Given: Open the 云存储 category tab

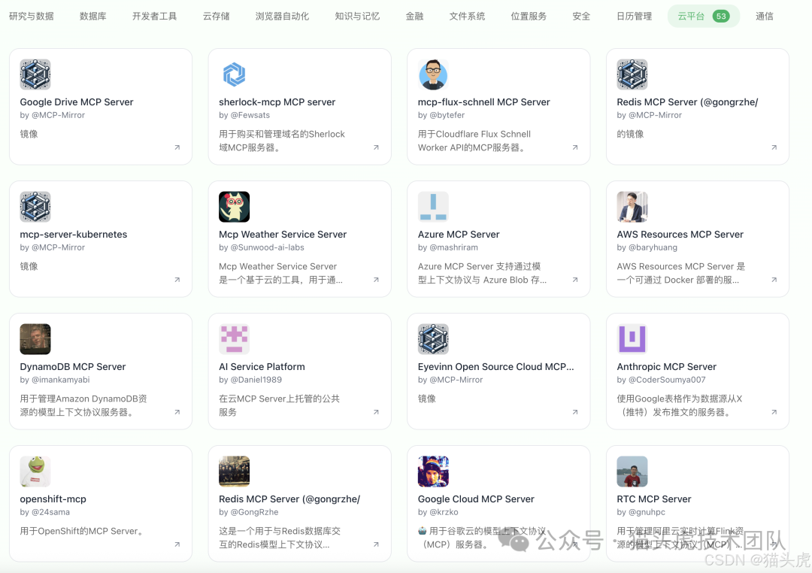Looking at the screenshot, I should pyautogui.click(x=216, y=16).
